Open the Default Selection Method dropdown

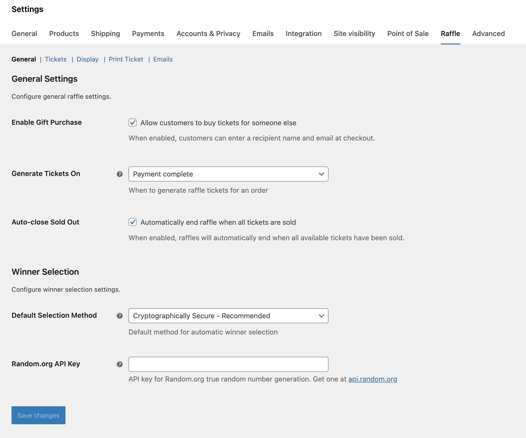(228, 316)
